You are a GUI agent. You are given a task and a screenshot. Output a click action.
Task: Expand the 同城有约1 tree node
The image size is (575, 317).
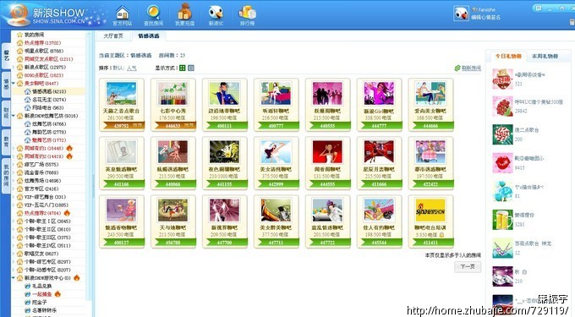tap(14, 148)
